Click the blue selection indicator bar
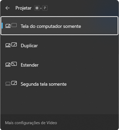This screenshot has width=119, height=130. point(2,26)
